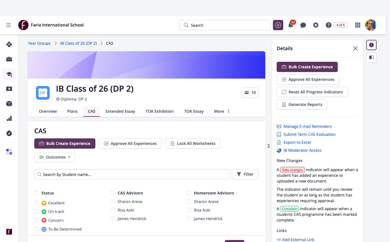Check the On-track status checkbox
Image resolution: width=390 pixels, height=242 pixels.
click(36, 212)
